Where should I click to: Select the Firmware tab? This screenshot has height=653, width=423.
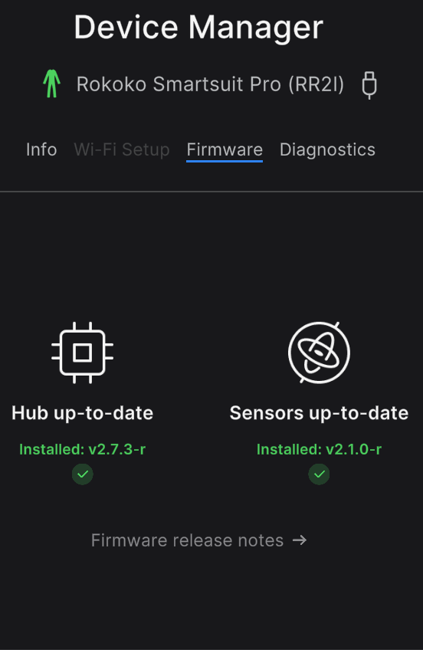click(225, 149)
